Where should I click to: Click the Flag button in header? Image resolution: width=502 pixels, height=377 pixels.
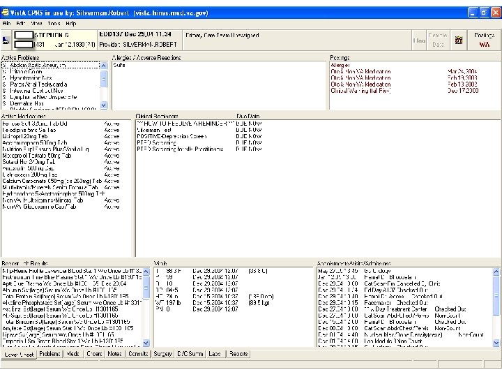point(419,40)
